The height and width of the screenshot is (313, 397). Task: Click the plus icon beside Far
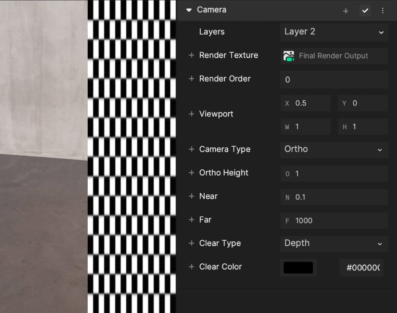pos(191,220)
